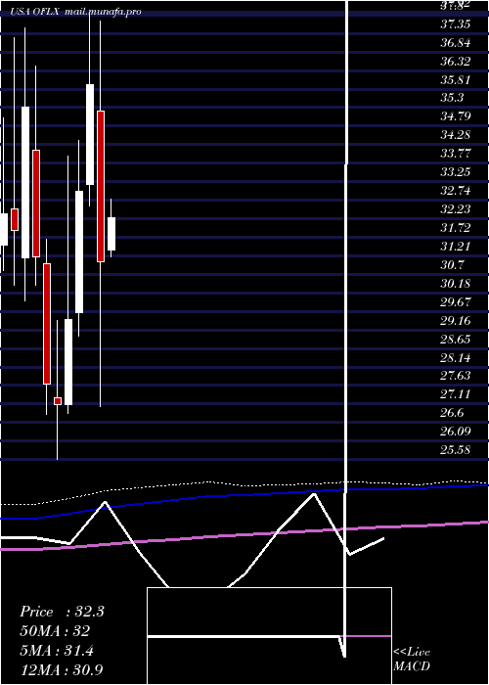Click the 28.14 price axis label
The height and width of the screenshot is (685, 489).
[455, 358]
